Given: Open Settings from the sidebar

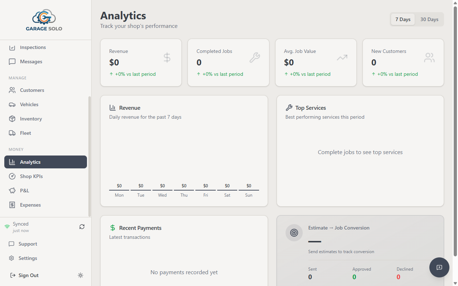Looking at the screenshot, I should 45,258.
